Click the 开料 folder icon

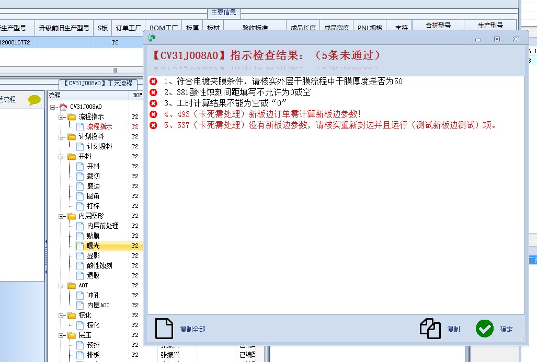click(x=72, y=156)
